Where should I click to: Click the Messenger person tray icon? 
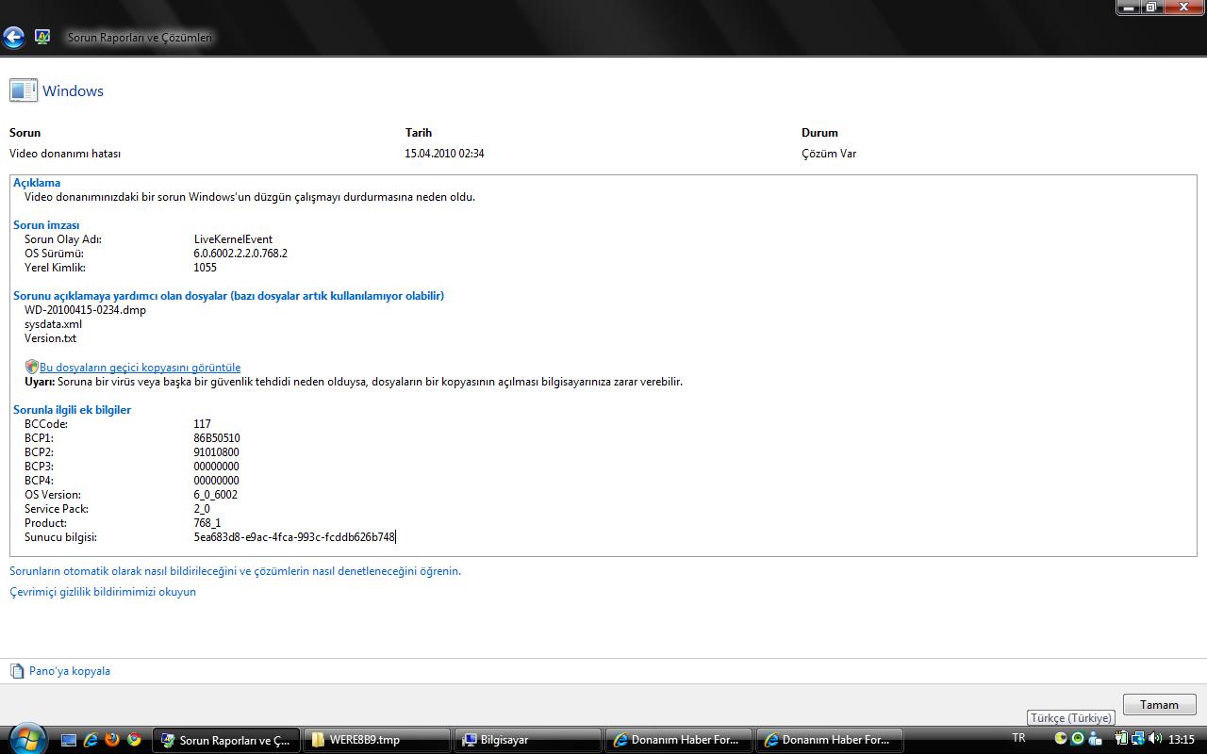pos(1093,739)
